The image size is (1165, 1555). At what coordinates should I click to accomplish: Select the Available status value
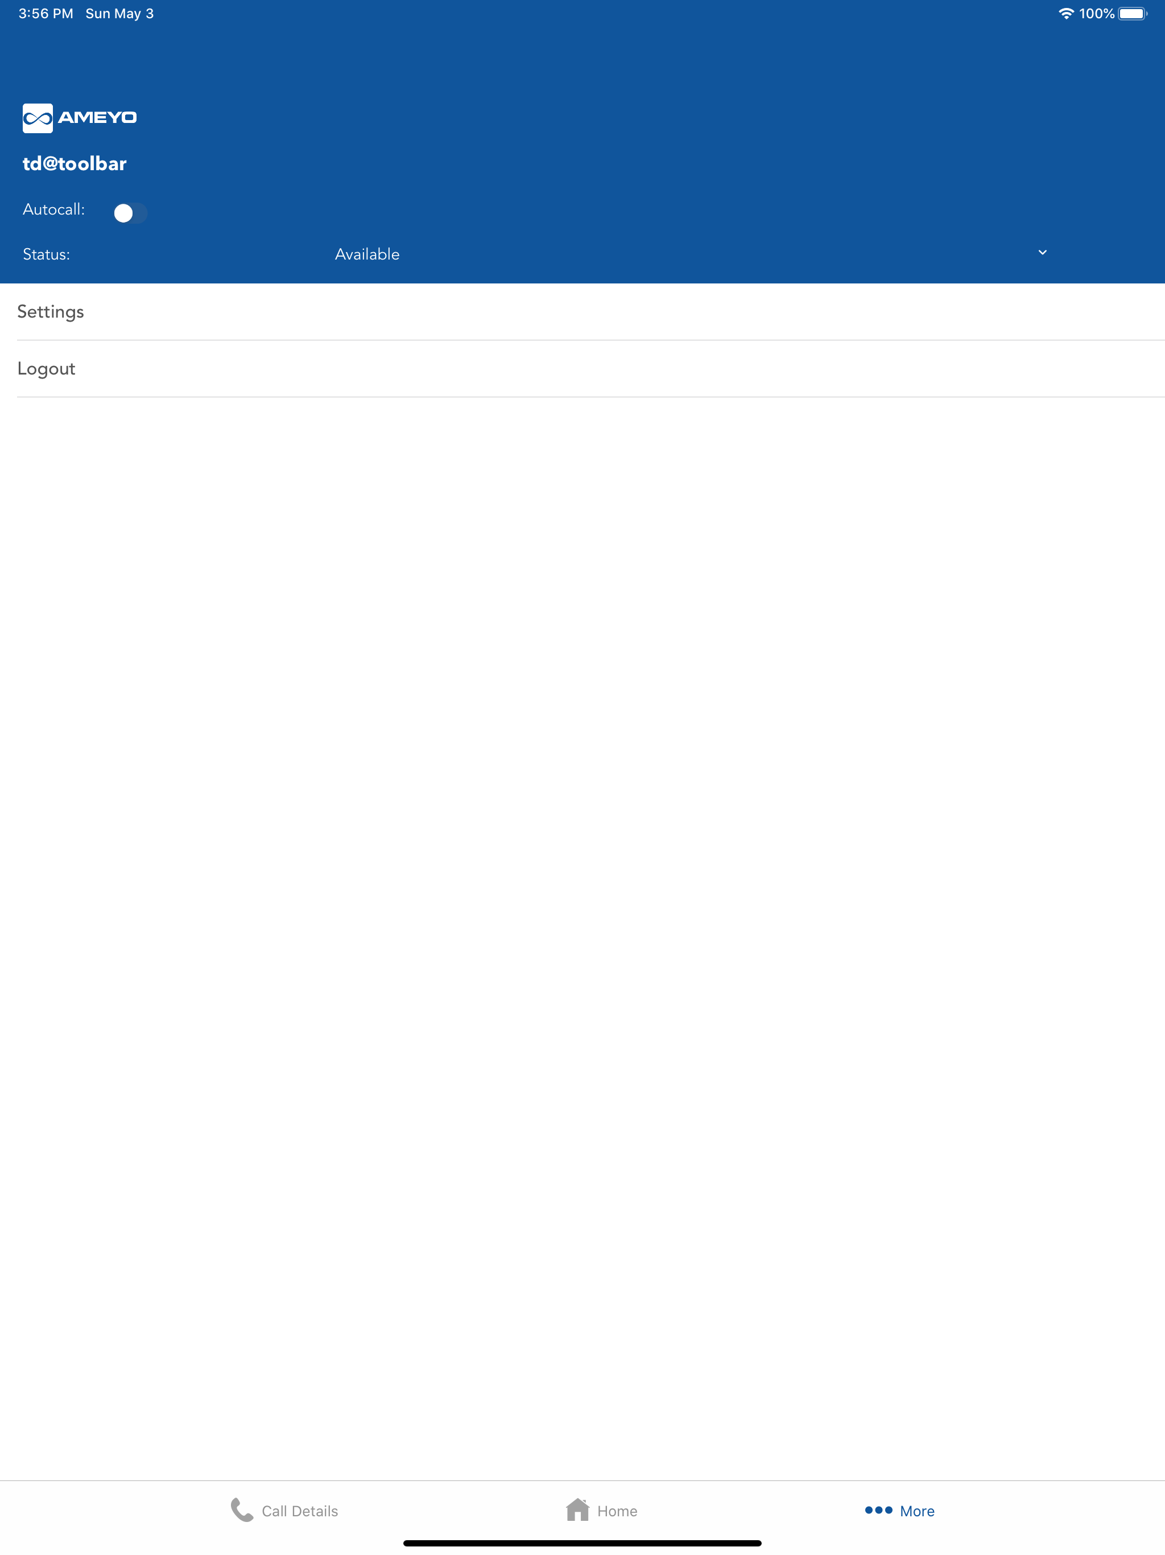point(367,254)
